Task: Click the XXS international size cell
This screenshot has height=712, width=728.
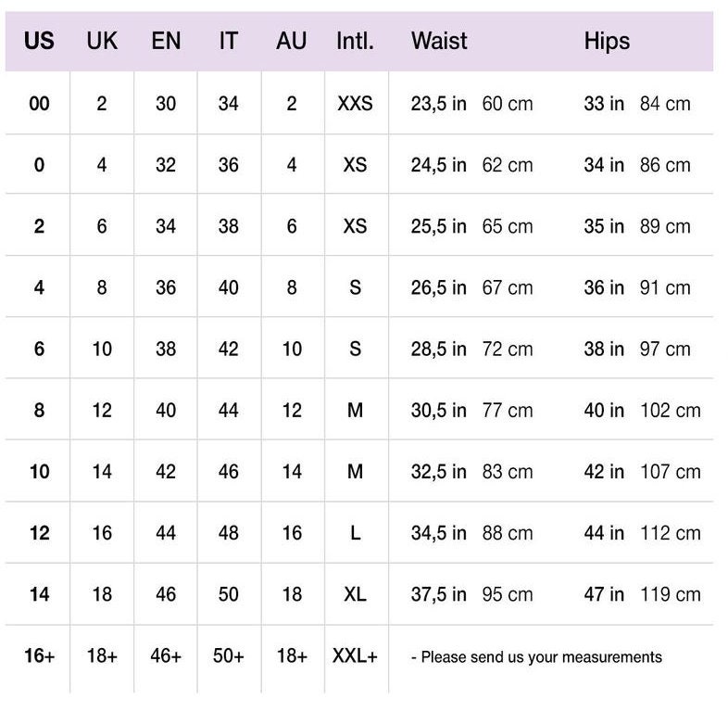Action: (355, 103)
